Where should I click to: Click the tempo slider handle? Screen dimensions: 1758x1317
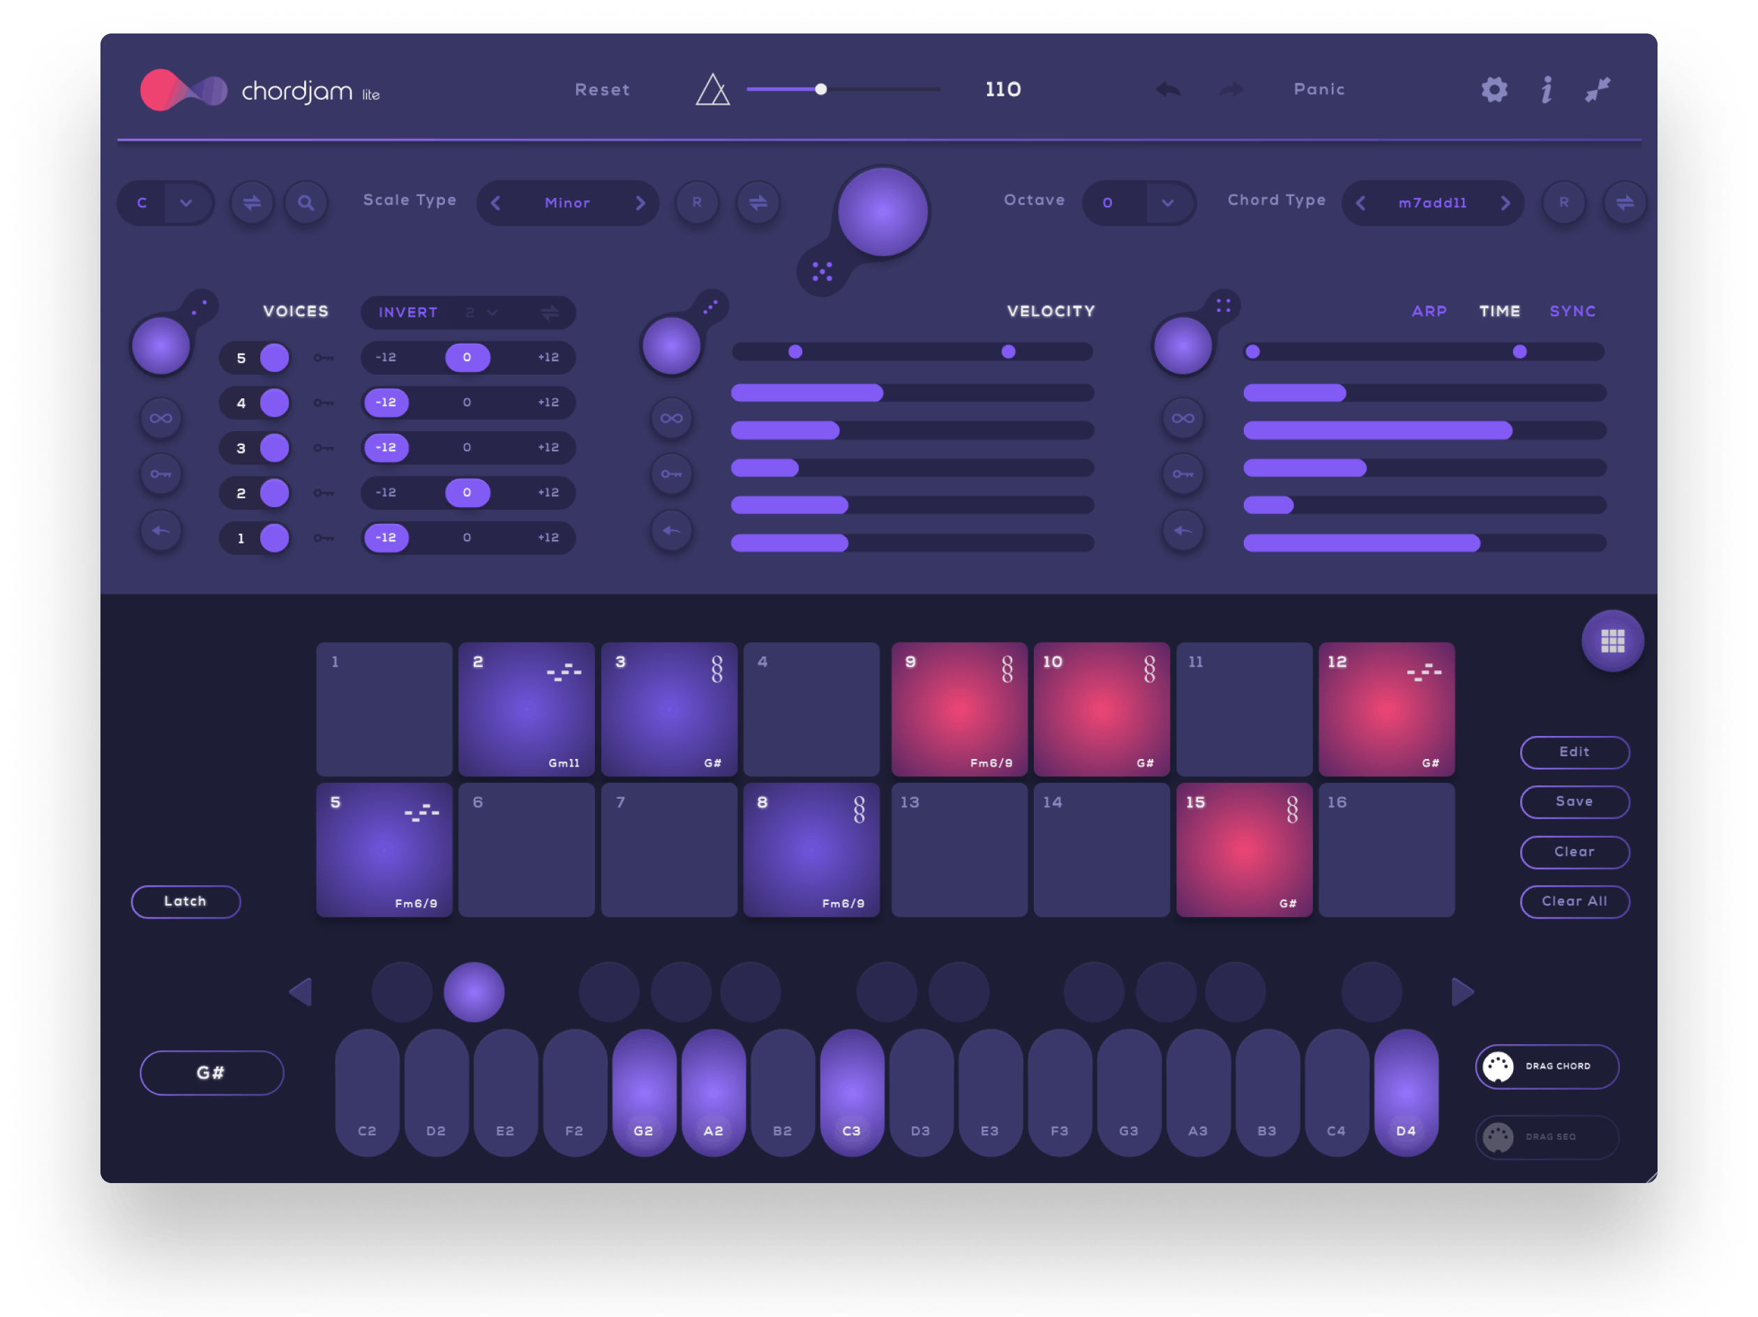821,89
